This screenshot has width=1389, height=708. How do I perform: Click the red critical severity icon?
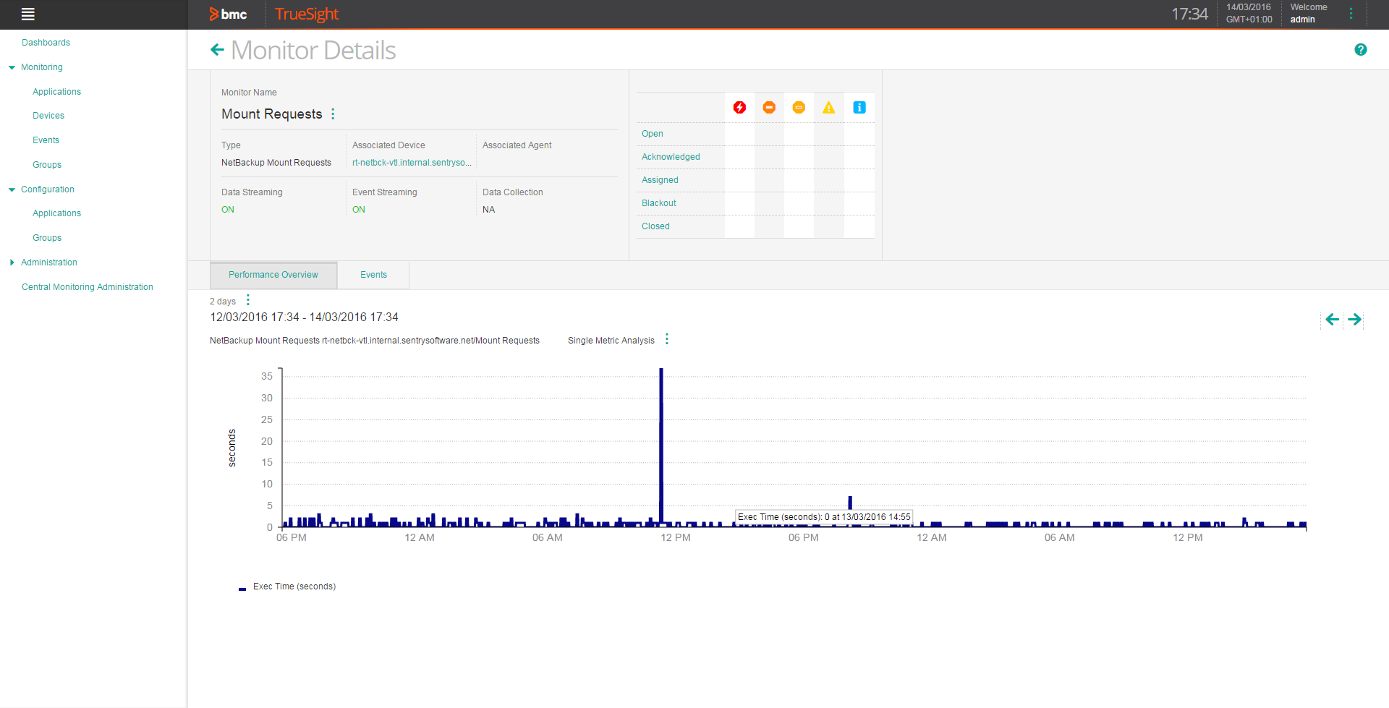click(739, 108)
